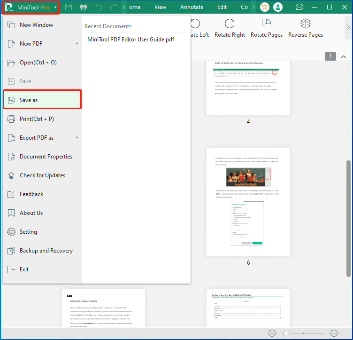Open Setting from the menu
Screen dimensions: 353x340
tap(42, 232)
